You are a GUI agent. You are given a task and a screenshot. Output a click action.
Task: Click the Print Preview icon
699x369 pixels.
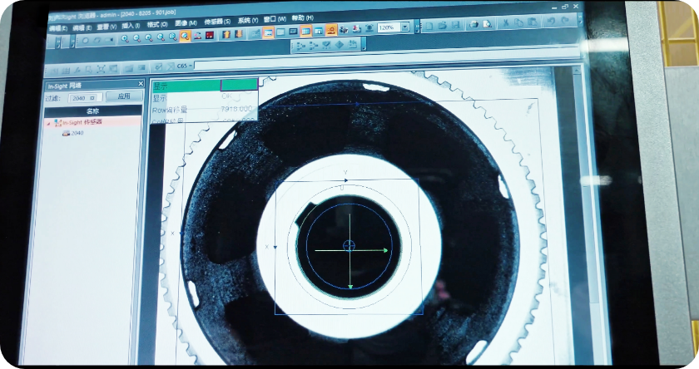click(488, 23)
